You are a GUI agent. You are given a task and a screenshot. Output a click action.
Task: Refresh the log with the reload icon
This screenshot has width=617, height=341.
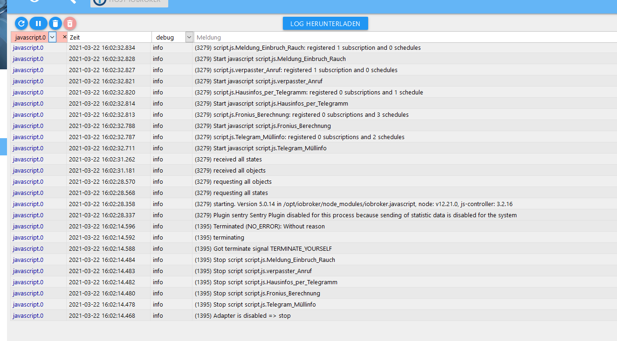tap(21, 23)
